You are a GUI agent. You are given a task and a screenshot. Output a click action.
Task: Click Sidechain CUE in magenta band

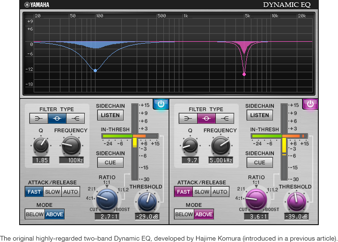(259, 163)
